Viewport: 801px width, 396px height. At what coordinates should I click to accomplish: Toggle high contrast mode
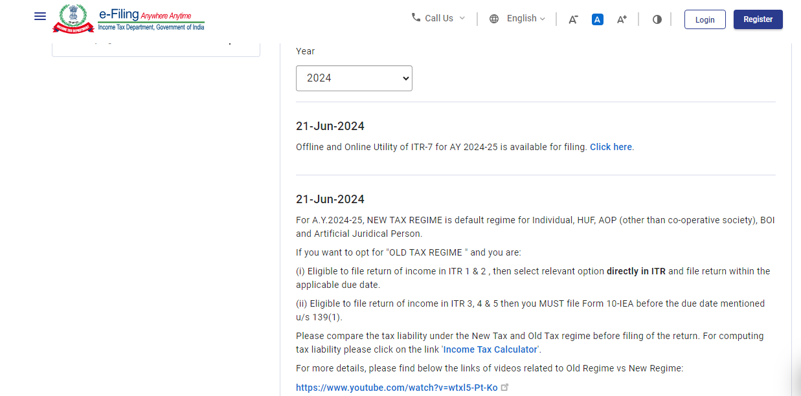point(657,19)
